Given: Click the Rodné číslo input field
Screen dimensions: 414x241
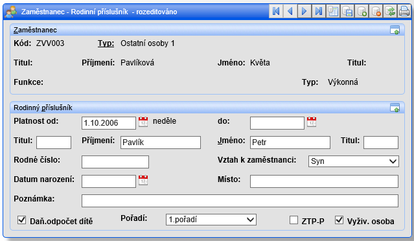Looking at the screenshot, I should point(115,162).
